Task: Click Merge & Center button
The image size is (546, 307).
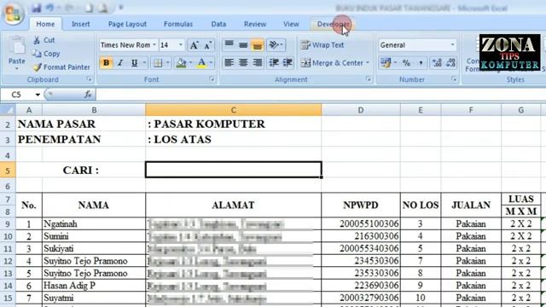Action: click(x=332, y=63)
